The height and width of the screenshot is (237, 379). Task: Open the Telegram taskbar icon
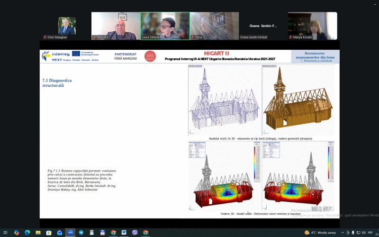pyautogui.click(x=81, y=232)
